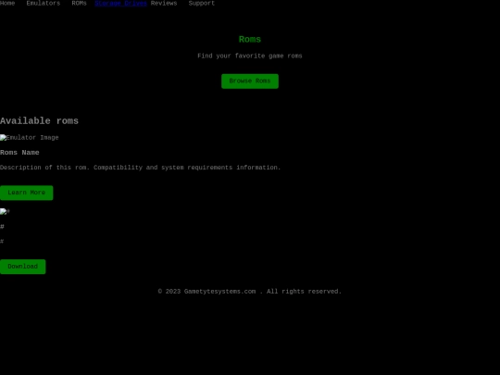Click the broken image above Download
The height and width of the screenshot is (375, 500).
tap(5, 212)
